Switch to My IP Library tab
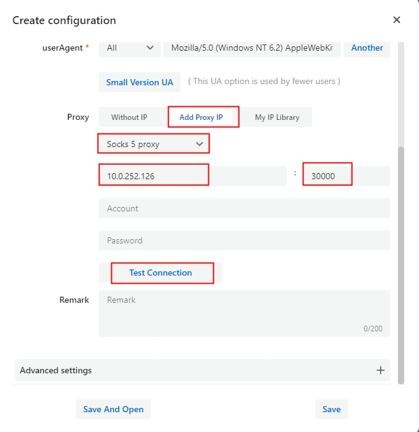Viewport: 419px width, 432px height. tap(277, 117)
